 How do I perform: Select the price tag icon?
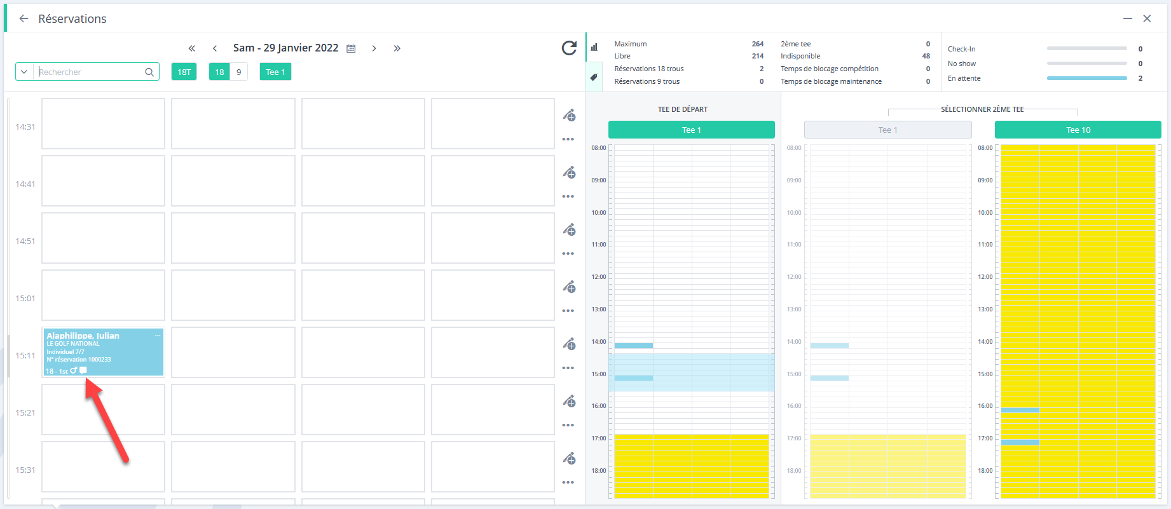(x=594, y=77)
